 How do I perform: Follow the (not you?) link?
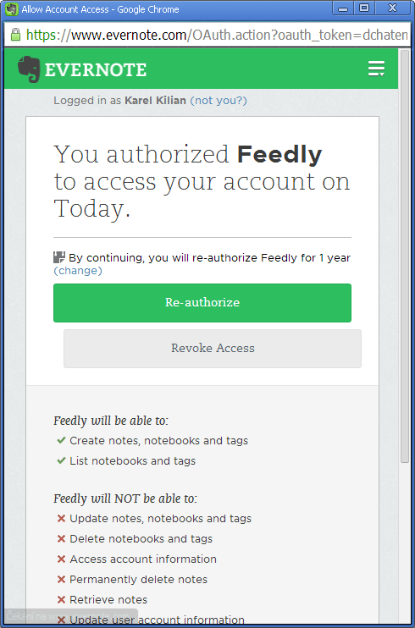coord(219,101)
